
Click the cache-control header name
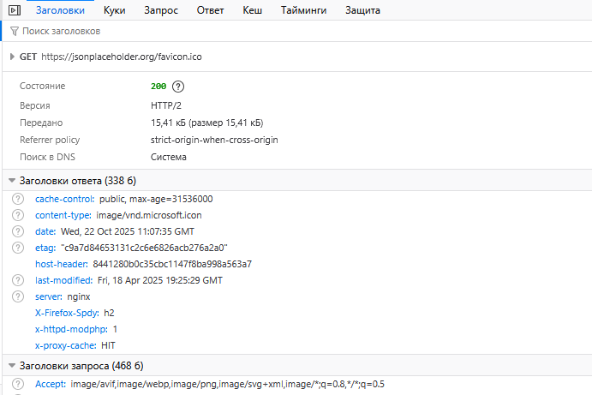point(64,200)
